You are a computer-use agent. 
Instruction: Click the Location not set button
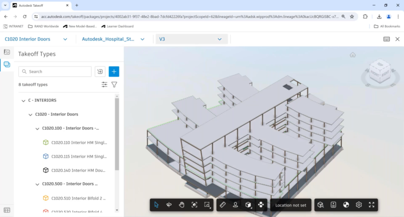290,205
